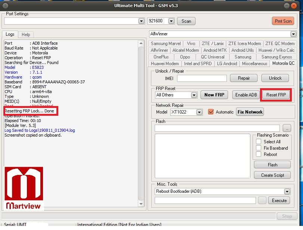The image size is (303, 230).
Task: Click the Repair button
Action: tap(244, 78)
